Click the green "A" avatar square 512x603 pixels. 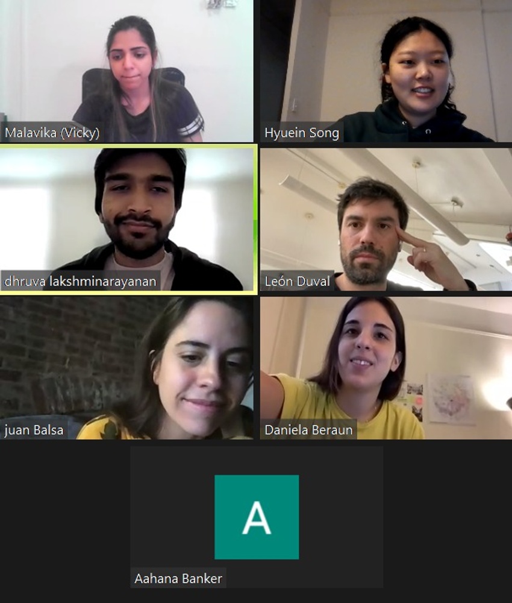coord(257,517)
